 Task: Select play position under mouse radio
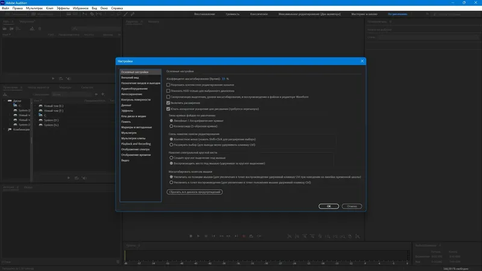pos(171,163)
